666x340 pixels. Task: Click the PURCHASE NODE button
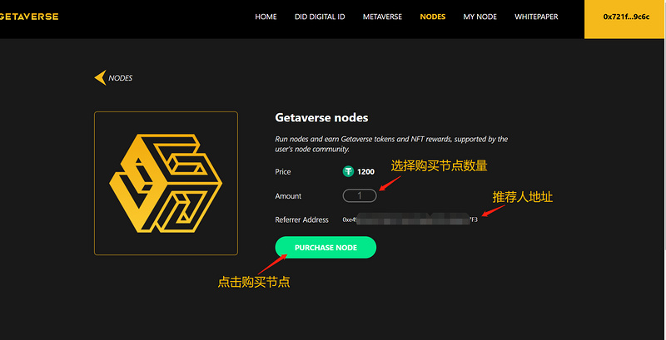click(326, 247)
